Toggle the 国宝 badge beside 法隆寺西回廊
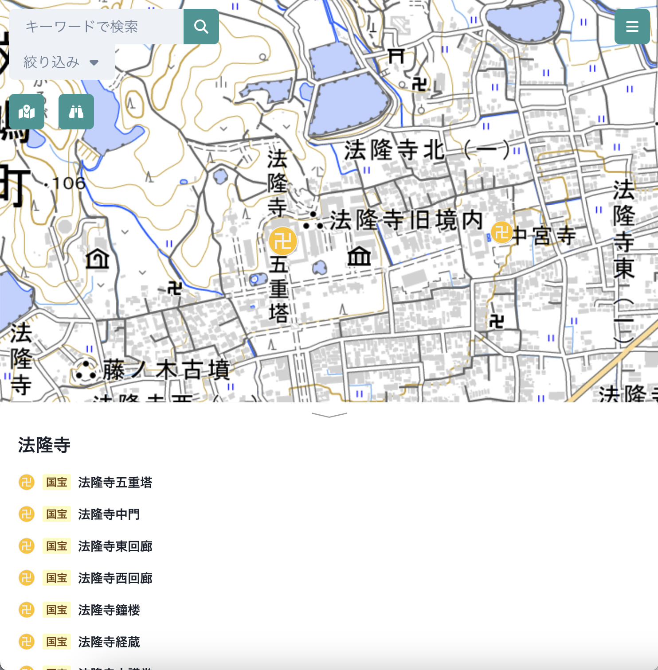658x670 pixels. [56, 578]
